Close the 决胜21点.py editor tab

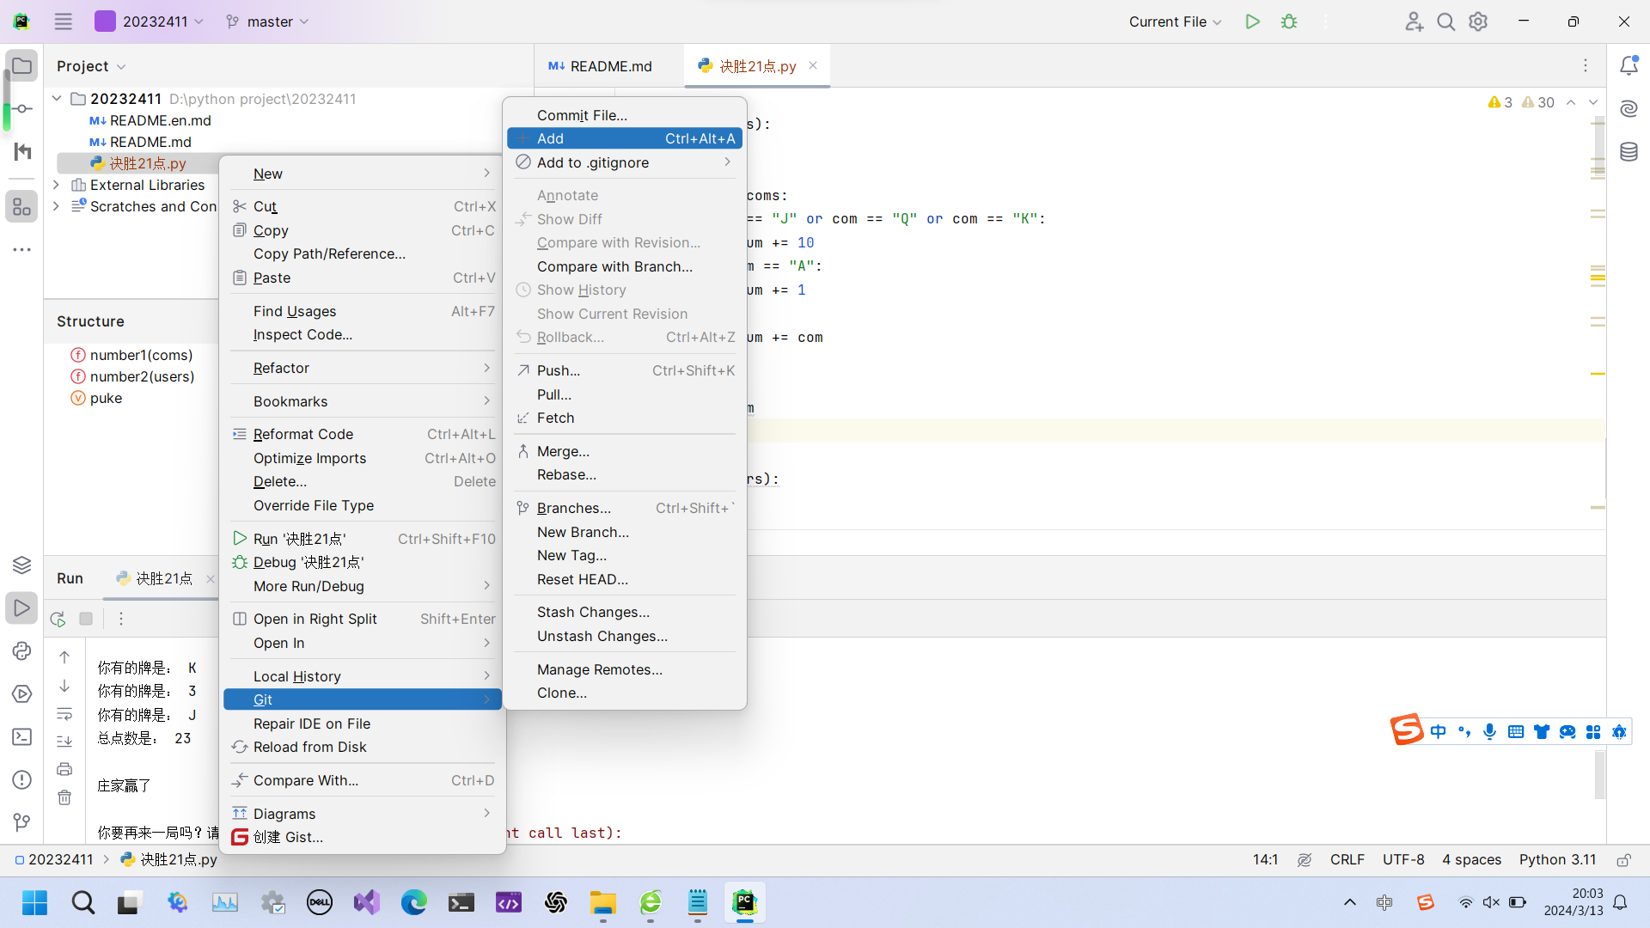pyautogui.click(x=813, y=65)
